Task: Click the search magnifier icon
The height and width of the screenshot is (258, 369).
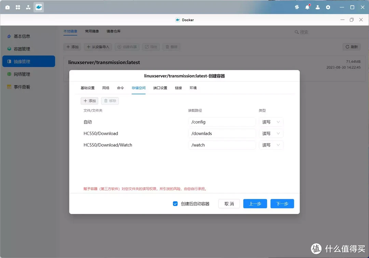Action: 297,32
